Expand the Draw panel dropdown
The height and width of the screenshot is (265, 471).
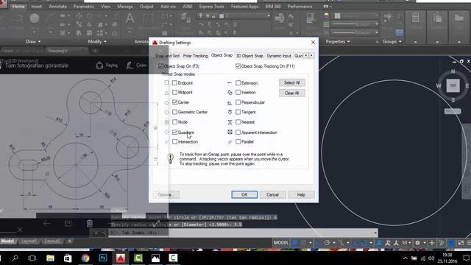[x=33, y=41]
